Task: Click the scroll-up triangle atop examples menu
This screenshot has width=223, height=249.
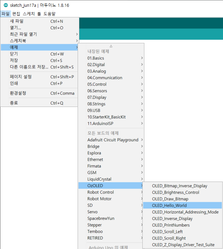Action: [x=111, y=46]
